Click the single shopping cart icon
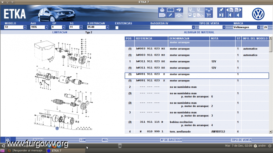 click(209, 15)
